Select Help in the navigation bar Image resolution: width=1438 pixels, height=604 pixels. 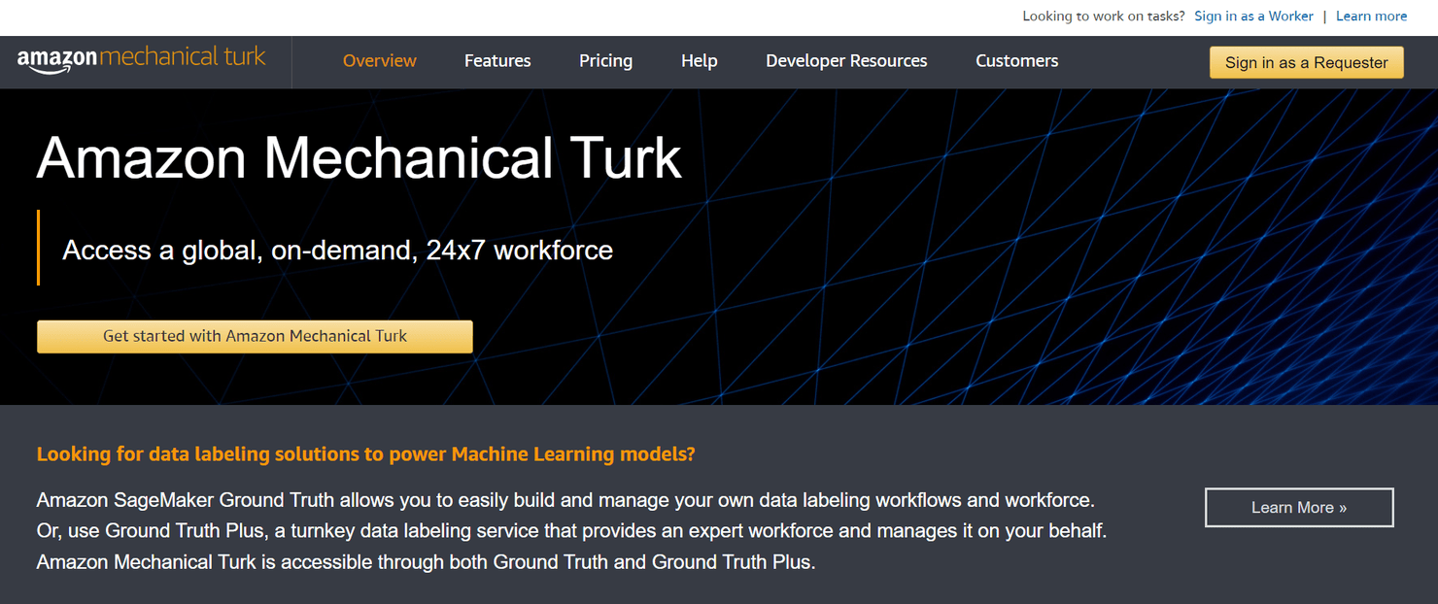tap(699, 61)
